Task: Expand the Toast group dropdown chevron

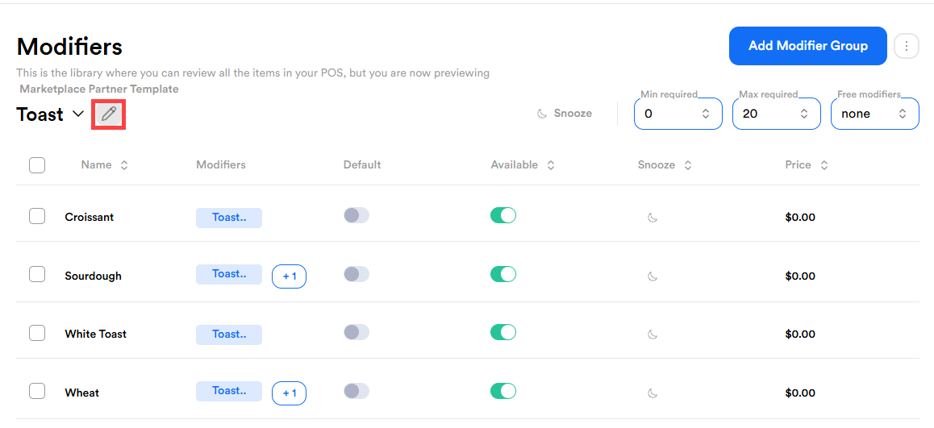Action: [78, 114]
